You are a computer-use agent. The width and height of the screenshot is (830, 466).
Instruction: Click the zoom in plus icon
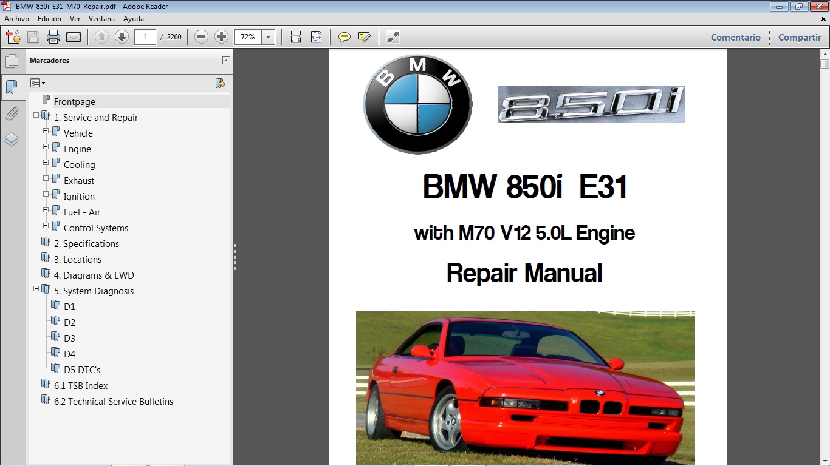tap(221, 37)
